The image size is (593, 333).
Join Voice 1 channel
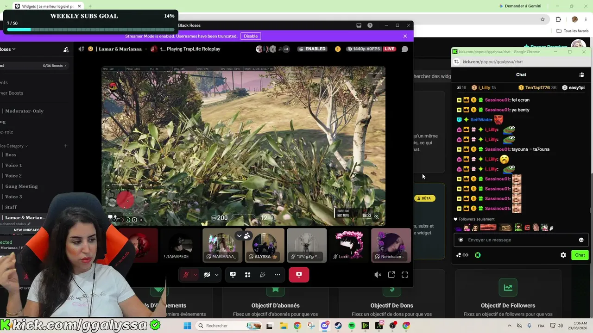coord(13,165)
